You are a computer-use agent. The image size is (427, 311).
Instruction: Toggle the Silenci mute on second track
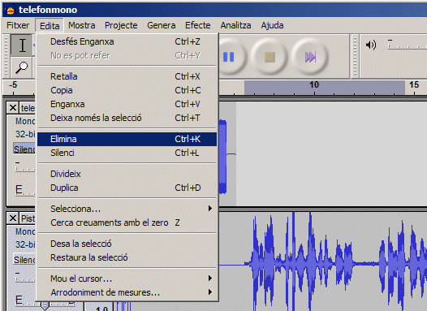pyautogui.click(x=24, y=260)
